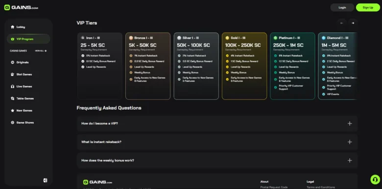Open the live support headset icon

(375, 180)
